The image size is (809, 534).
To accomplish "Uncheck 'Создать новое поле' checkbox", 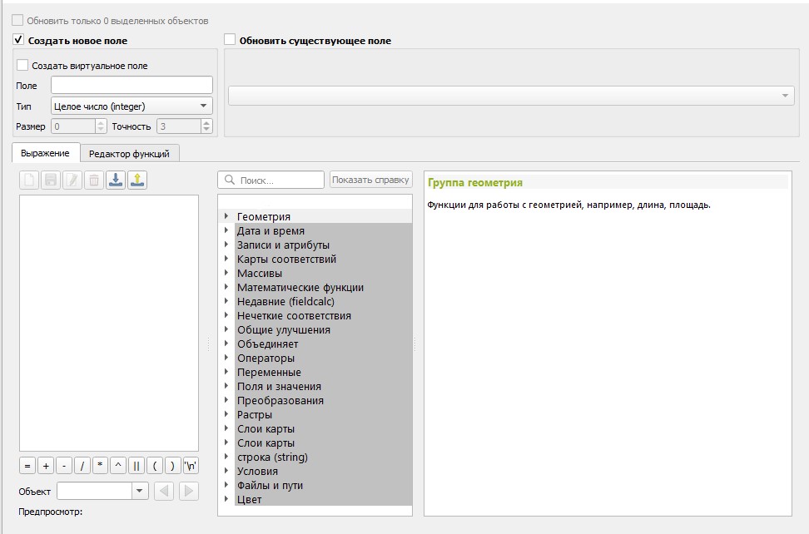I will pos(18,40).
